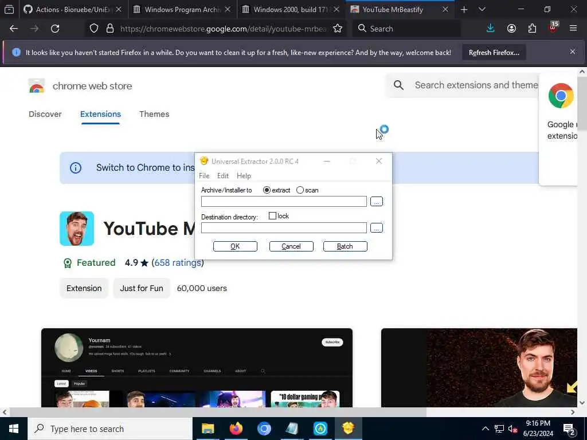This screenshot has height=440, width=587.
Task: Click the uBlock extension icon with 15 badge
Action: (553, 27)
